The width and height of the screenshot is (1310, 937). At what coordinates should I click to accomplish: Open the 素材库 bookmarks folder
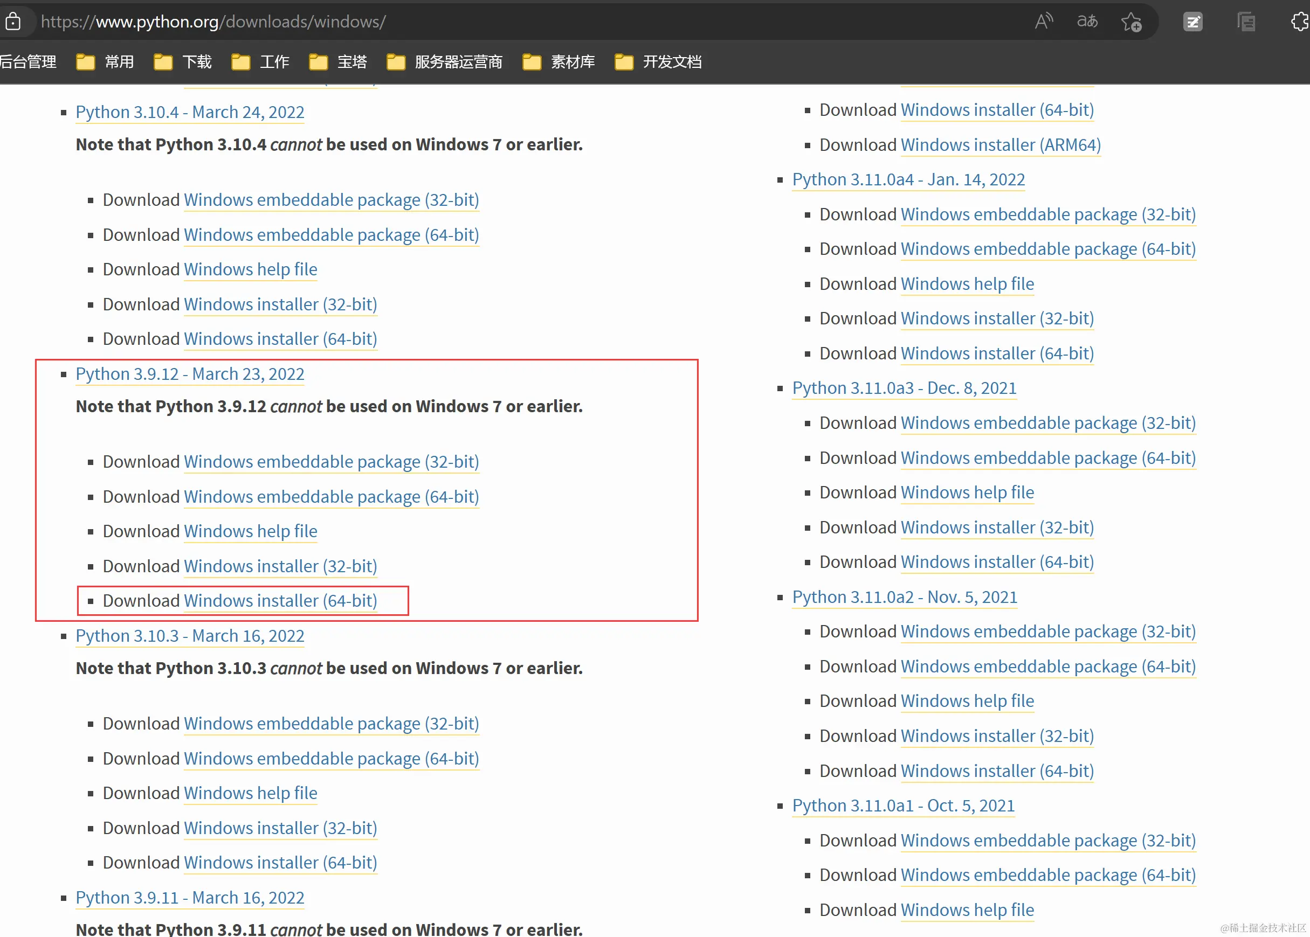pyautogui.click(x=559, y=62)
